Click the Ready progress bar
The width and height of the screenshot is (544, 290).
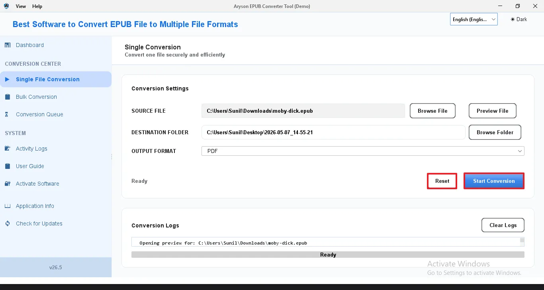click(x=328, y=255)
